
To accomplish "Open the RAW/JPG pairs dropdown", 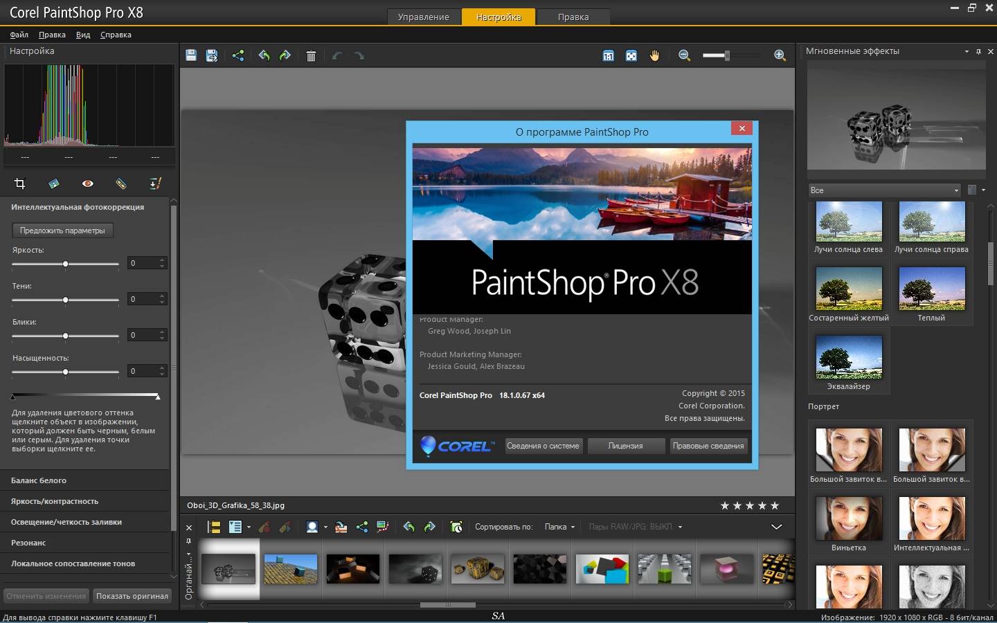I will [635, 527].
